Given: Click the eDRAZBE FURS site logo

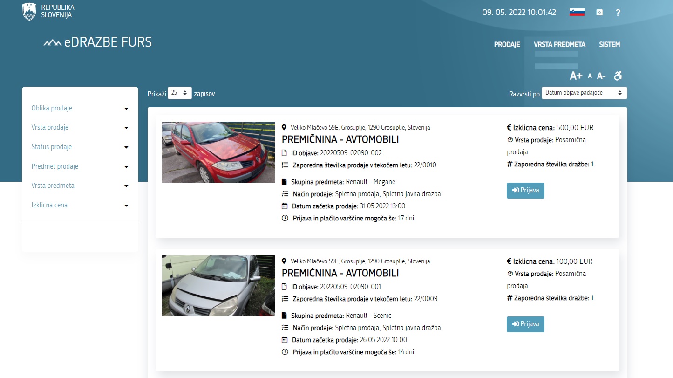Looking at the screenshot, I should click(98, 42).
